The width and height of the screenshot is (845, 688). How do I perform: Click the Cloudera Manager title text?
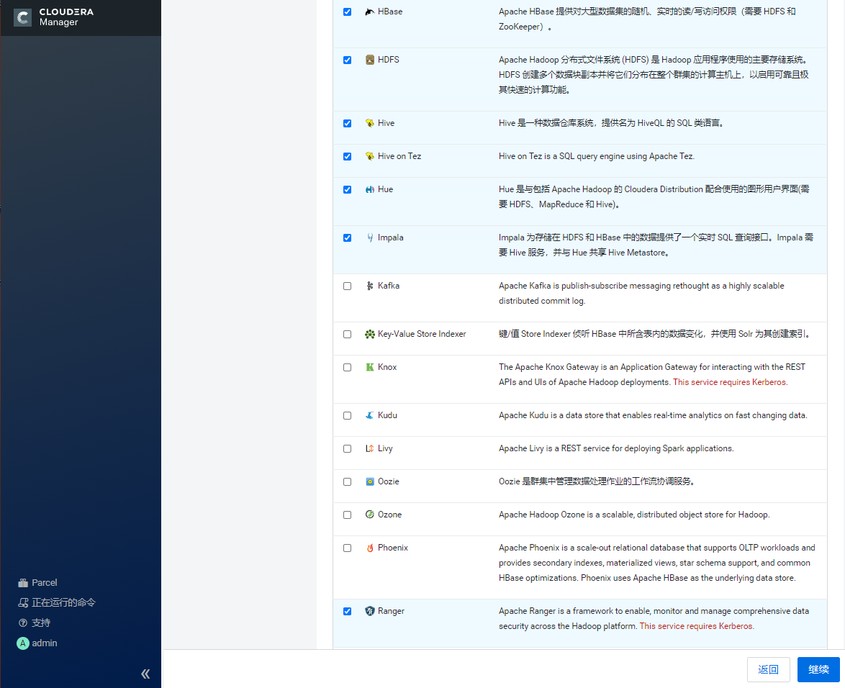(x=66, y=17)
